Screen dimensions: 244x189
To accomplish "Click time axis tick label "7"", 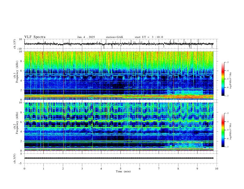I will click(159, 169).
